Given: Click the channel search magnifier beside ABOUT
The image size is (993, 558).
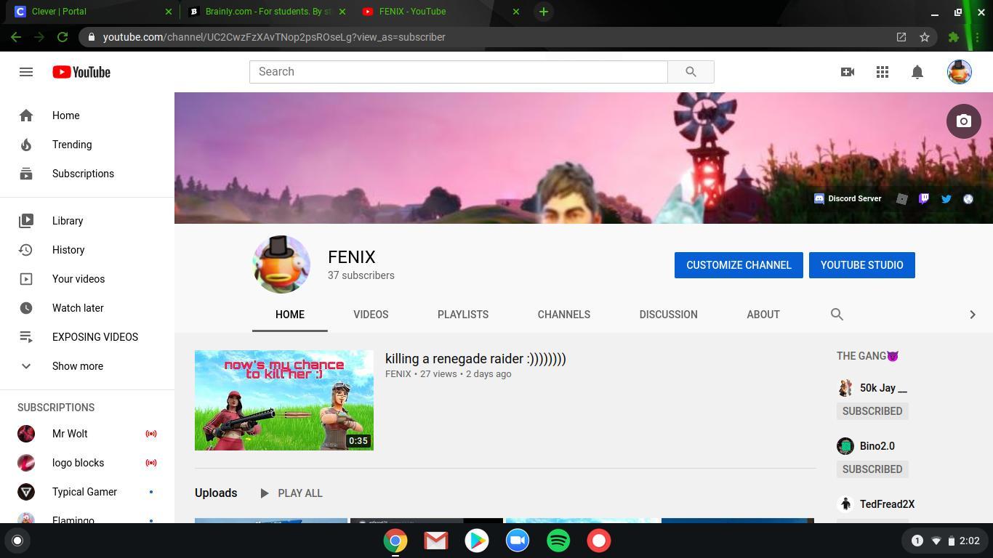Looking at the screenshot, I should [837, 315].
